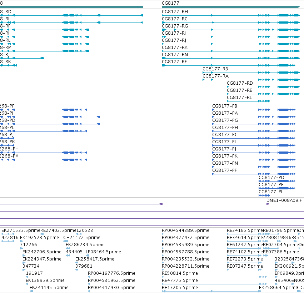Click transcript label CG8177-RA
The image size is (304, 293).
215,76
